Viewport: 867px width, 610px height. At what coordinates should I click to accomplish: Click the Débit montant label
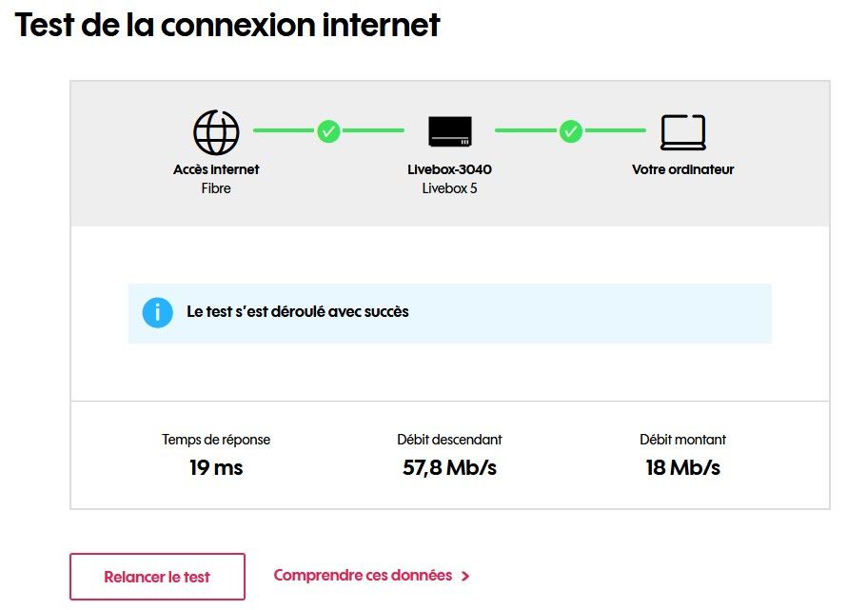(x=682, y=440)
